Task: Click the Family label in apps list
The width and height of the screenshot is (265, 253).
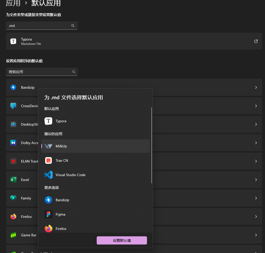Action: [26, 198]
